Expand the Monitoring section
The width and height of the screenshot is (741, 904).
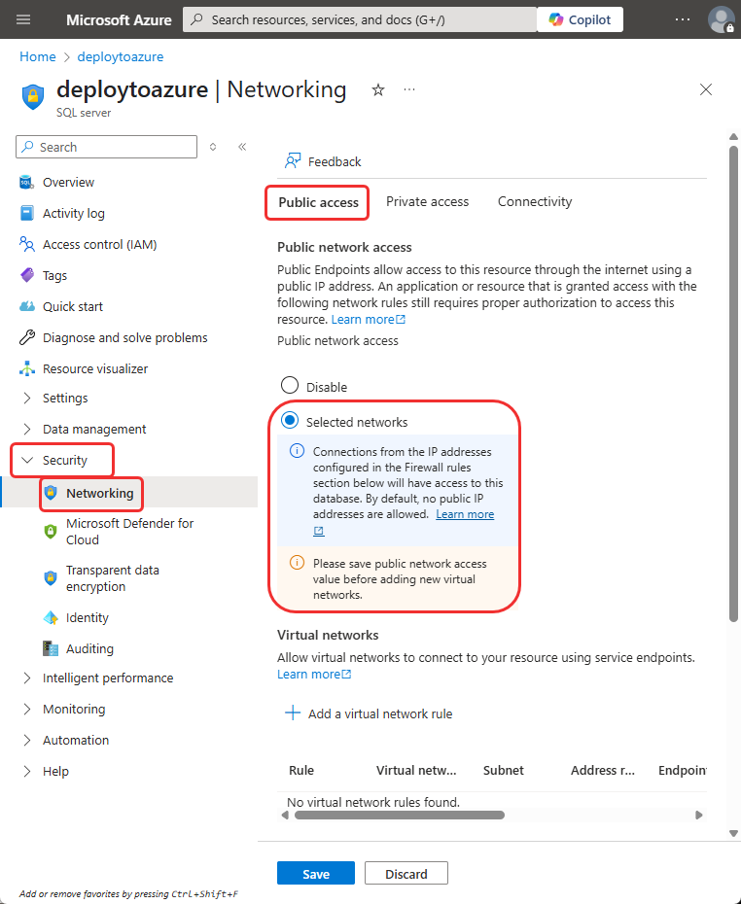click(x=27, y=710)
